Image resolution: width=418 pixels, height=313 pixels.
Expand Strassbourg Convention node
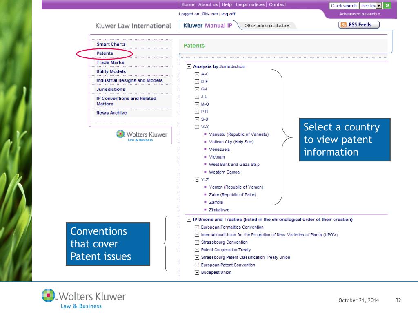[197, 242]
